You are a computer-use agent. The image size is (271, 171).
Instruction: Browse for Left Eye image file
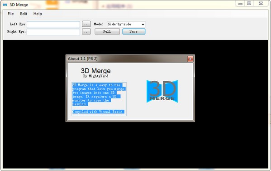[x=86, y=24]
